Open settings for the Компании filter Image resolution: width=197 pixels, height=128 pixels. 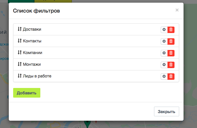(164, 53)
